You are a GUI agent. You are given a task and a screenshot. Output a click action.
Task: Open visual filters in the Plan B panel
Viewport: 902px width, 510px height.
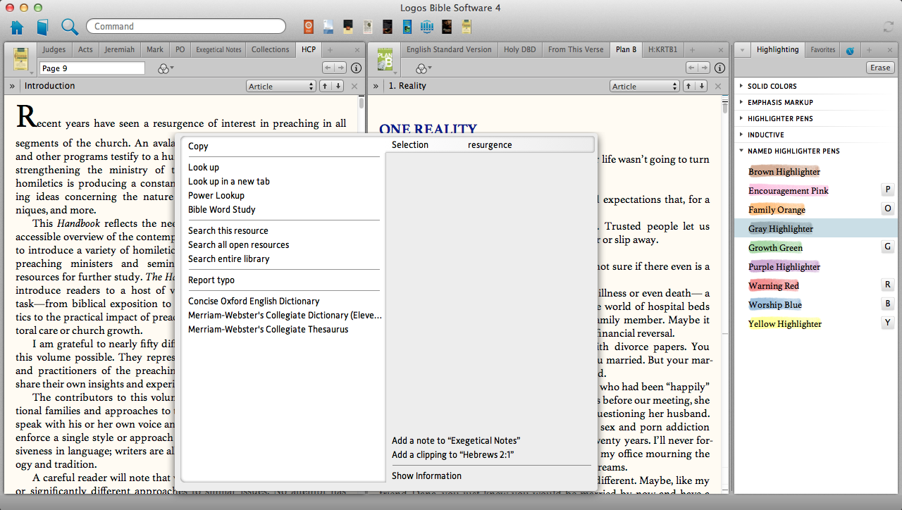tap(424, 68)
